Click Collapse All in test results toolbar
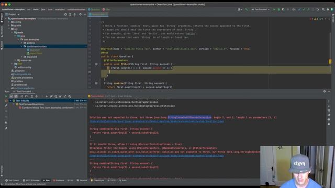 tap(36, 96)
